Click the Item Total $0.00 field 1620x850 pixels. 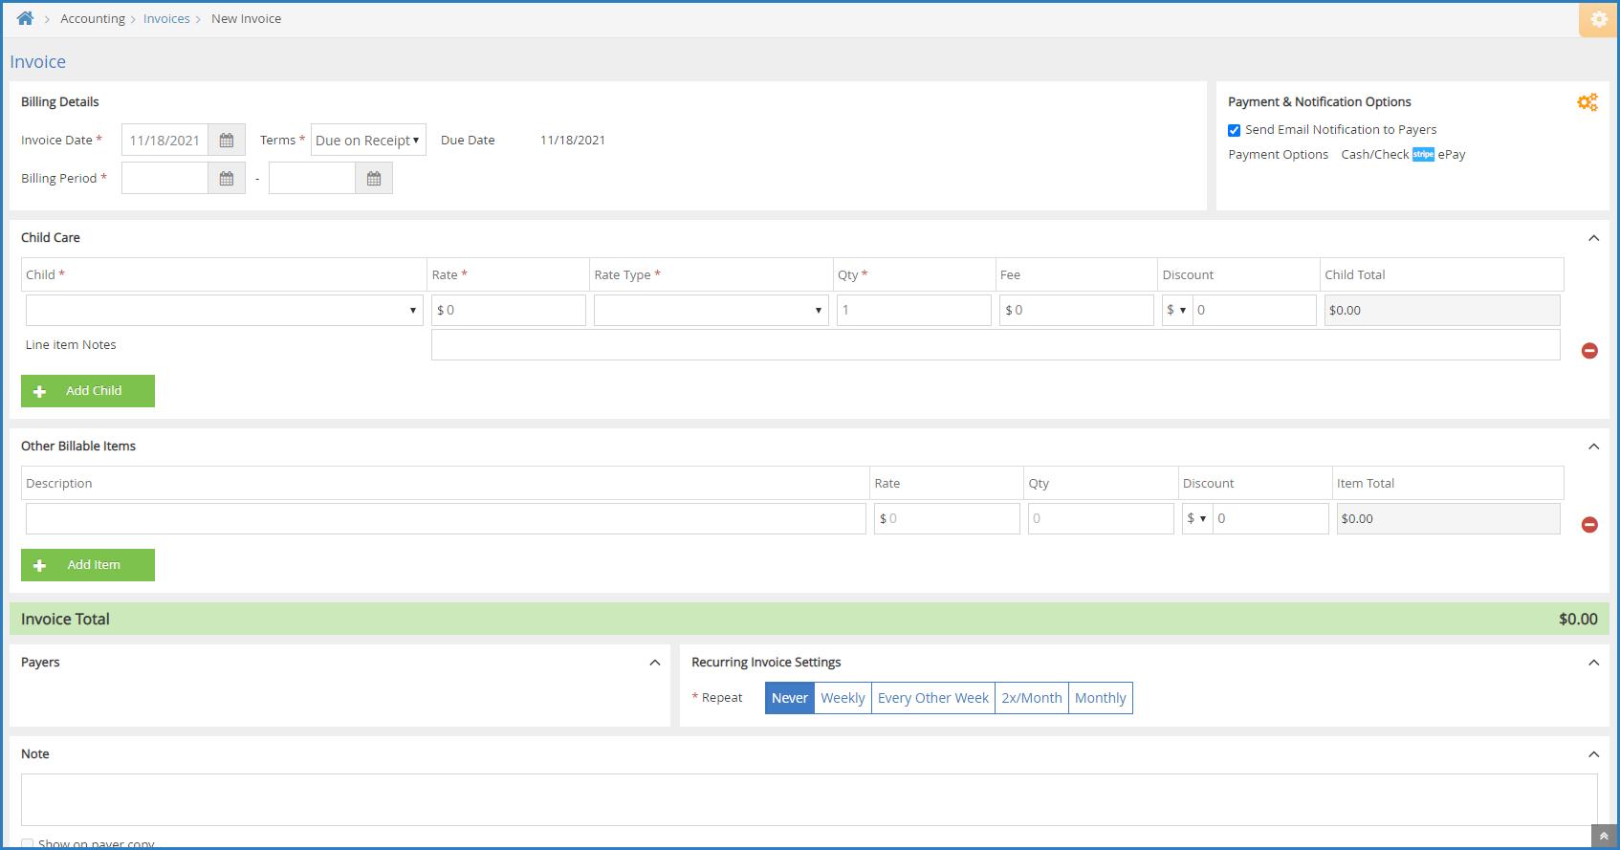point(1449,519)
